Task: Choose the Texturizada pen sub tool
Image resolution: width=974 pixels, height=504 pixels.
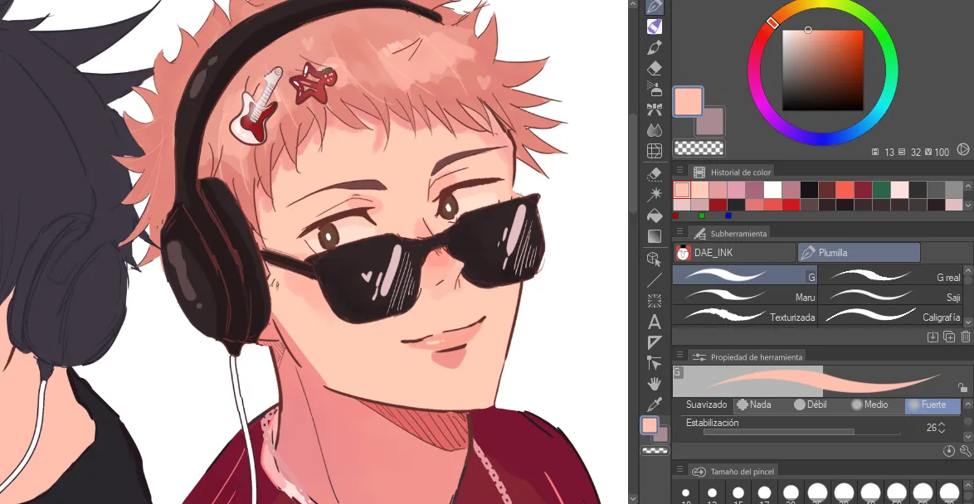Action: tap(745, 315)
